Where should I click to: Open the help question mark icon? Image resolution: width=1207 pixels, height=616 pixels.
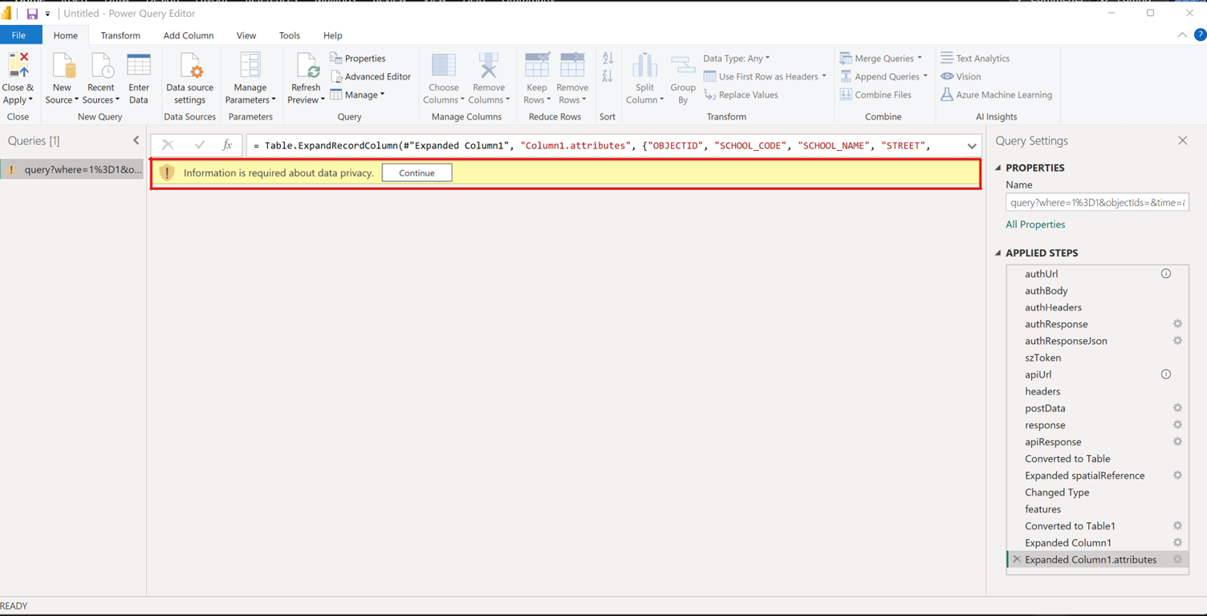point(1201,35)
